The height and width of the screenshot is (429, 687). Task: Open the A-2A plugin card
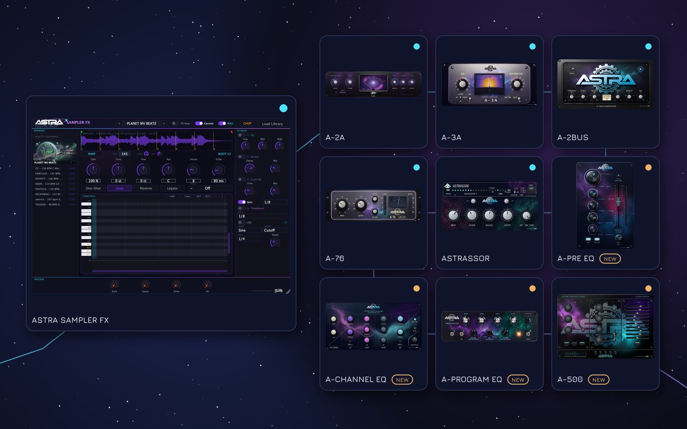point(374,92)
